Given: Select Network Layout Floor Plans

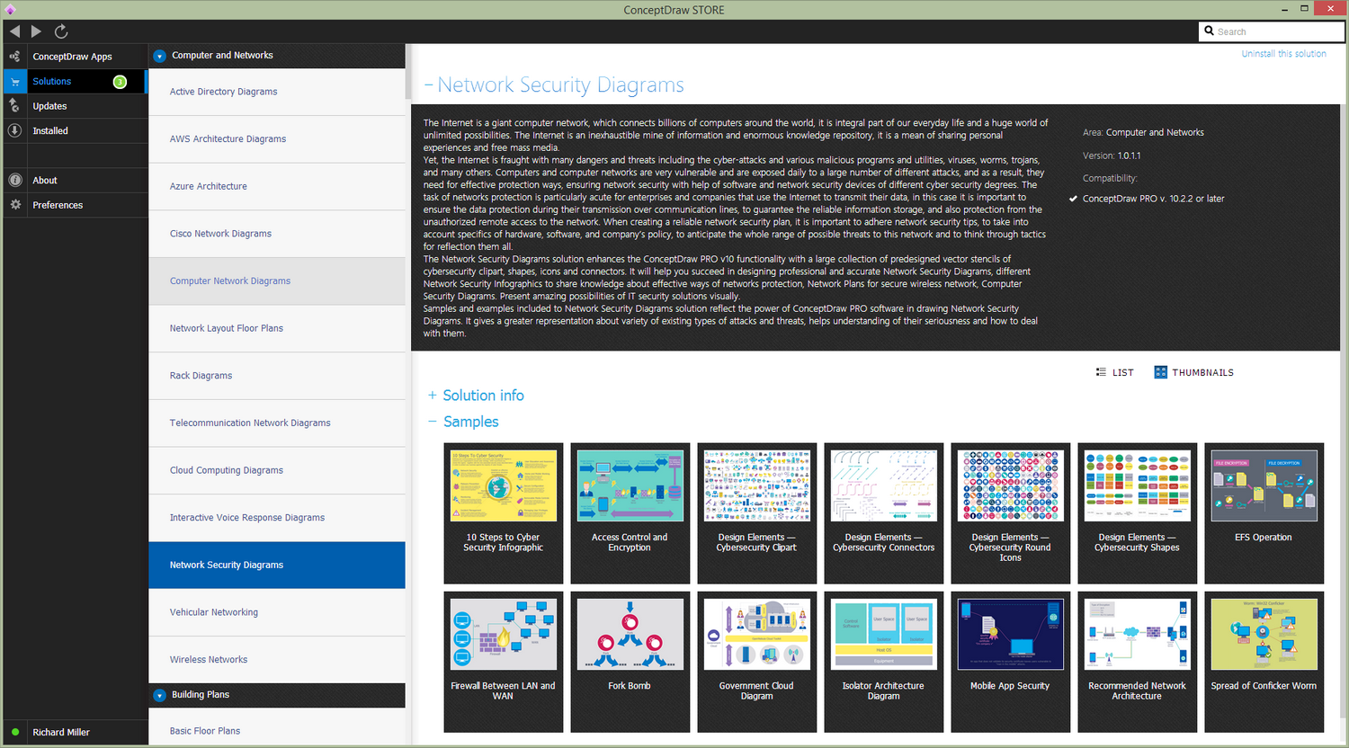Looking at the screenshot, I should (x=277, y=328).
